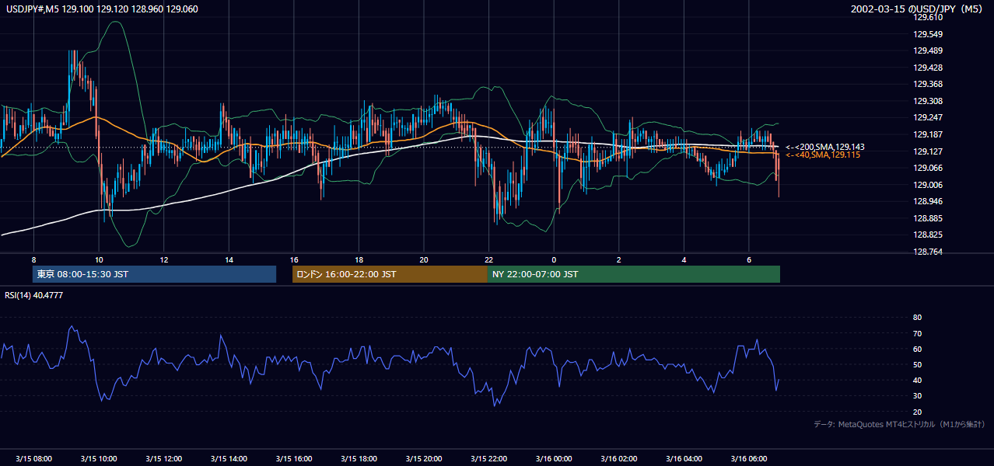Click the 3/16 00:00 time label
Viewport: 994px width, 466px height.
tap(554, 459)
